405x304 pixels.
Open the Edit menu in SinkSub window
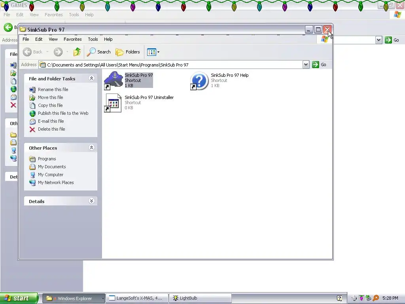pos(39,39)
